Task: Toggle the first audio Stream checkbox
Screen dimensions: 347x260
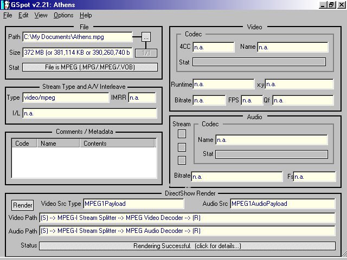Action: pos(182,134)
